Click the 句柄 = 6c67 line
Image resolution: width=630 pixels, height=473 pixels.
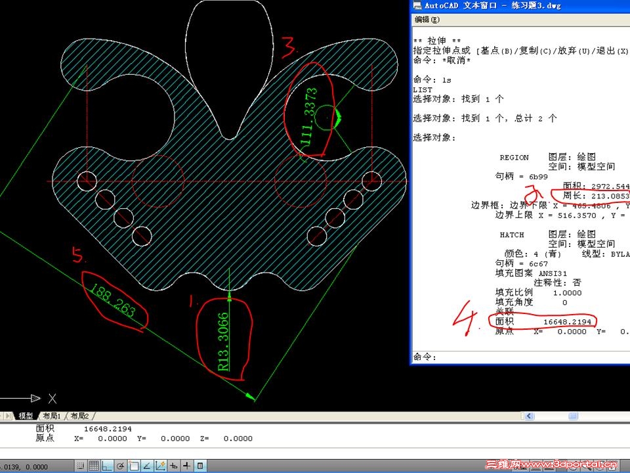[x=522, y=264]
